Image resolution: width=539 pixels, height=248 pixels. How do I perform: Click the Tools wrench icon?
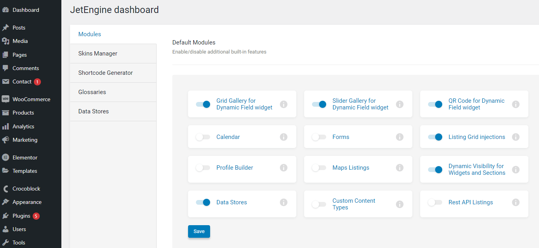(6, 242)
